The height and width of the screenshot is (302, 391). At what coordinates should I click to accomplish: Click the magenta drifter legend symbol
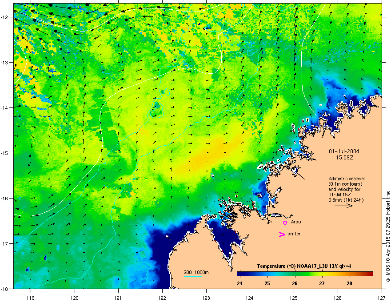(x=282, y=234)
